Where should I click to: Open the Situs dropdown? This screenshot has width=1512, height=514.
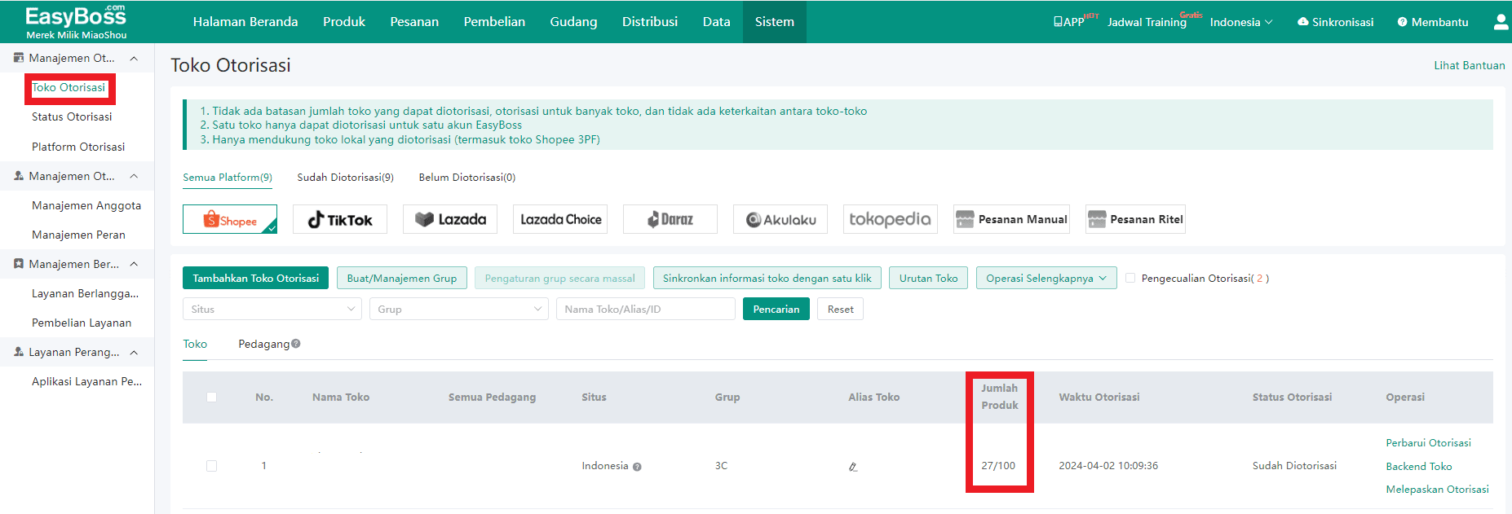[x=272, y=309]
